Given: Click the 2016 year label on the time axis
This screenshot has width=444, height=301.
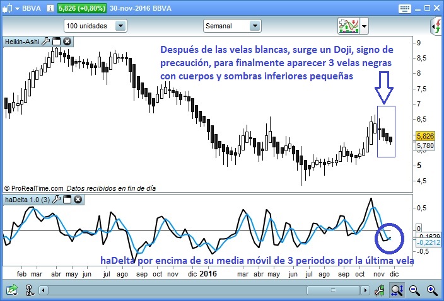Looking at the screenshot, I should (x=208, y=274).
